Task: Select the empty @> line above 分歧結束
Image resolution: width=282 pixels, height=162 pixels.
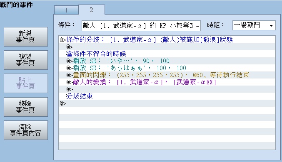Action: point(167,89)
